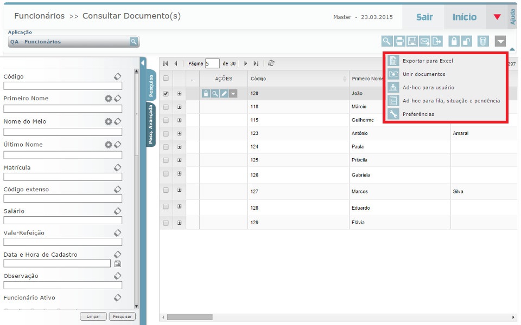Uncheck the checkbox for row 120
The image size is (521, 325).
click(x=166, y=94)
